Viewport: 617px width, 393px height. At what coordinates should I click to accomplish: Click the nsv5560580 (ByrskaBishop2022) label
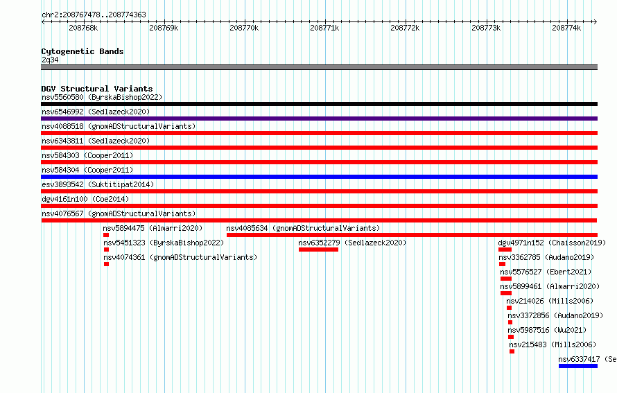pos(102,97)
